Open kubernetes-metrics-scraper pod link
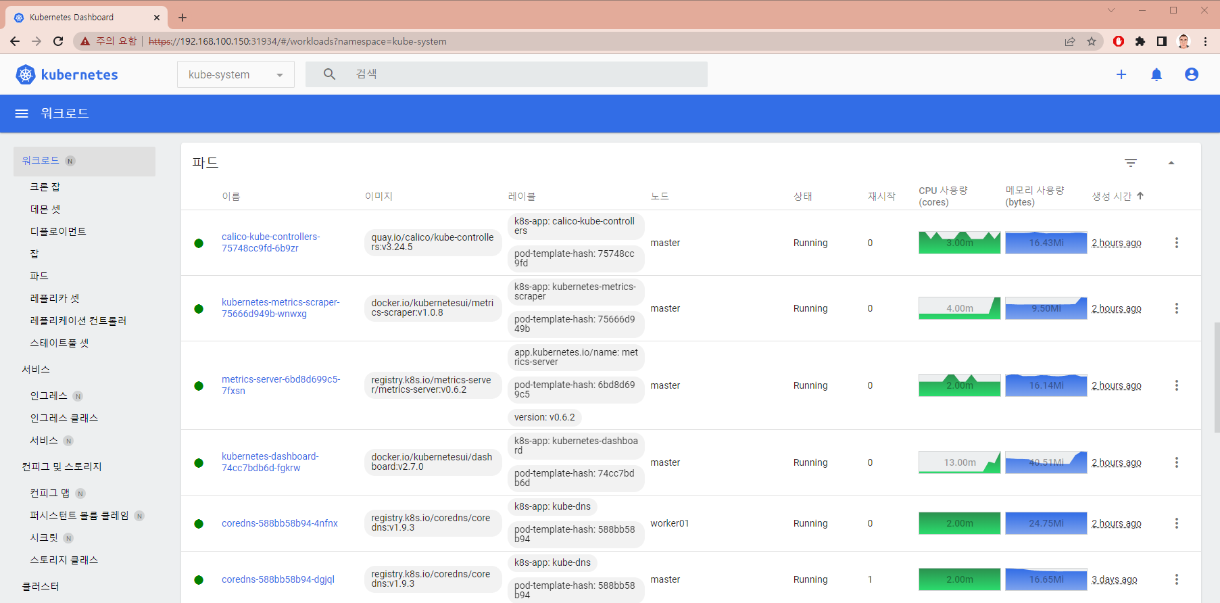 click(x=280, y=308)
